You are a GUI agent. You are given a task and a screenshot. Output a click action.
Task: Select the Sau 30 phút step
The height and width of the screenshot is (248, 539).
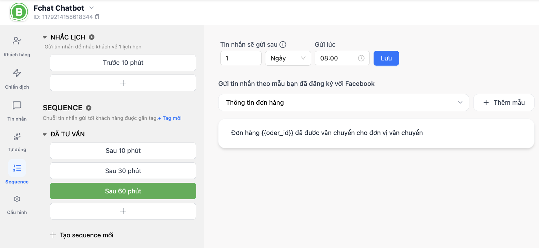click(123, 171)
